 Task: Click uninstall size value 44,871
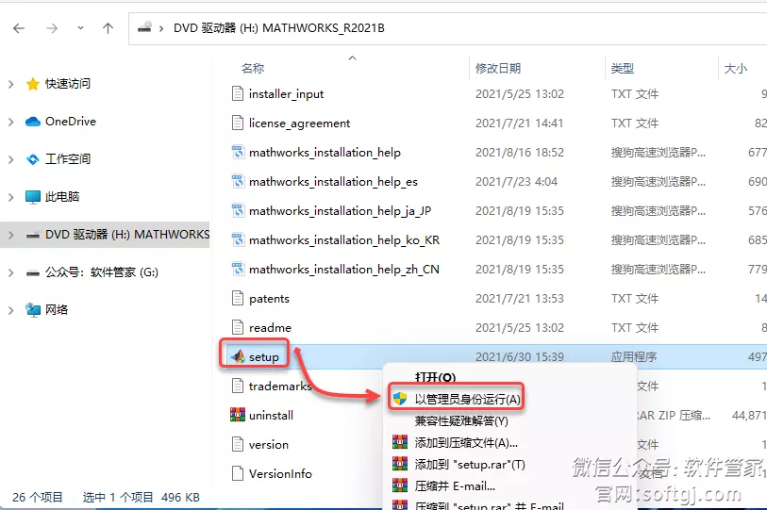[749, 415]
